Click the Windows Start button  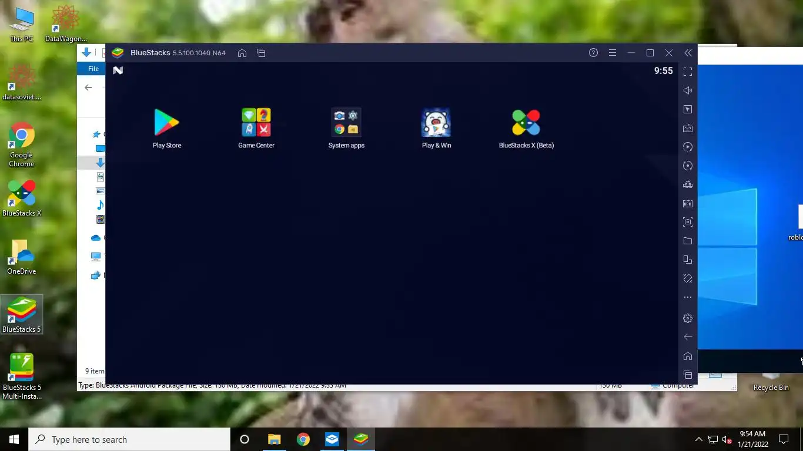[x=14, y=439]
